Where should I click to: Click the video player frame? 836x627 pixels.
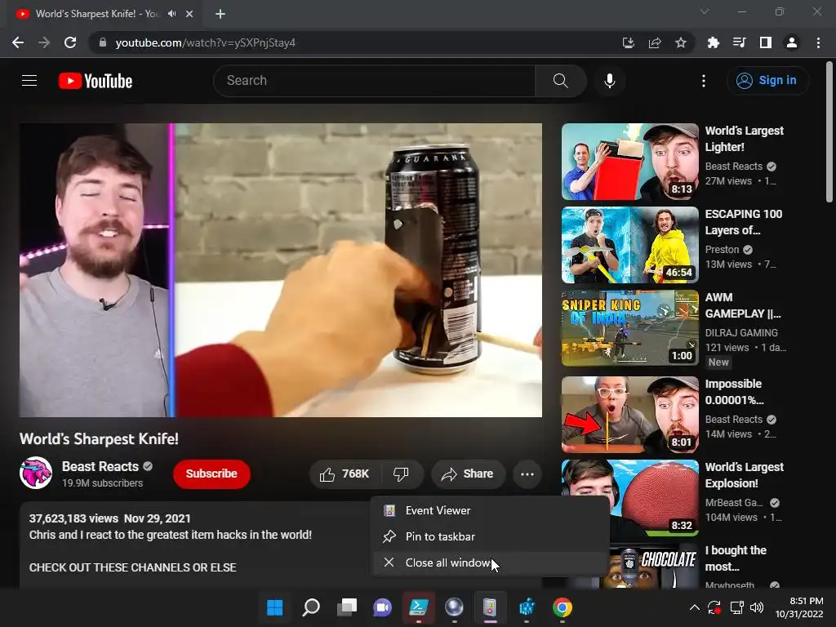(x=281, y=269)
